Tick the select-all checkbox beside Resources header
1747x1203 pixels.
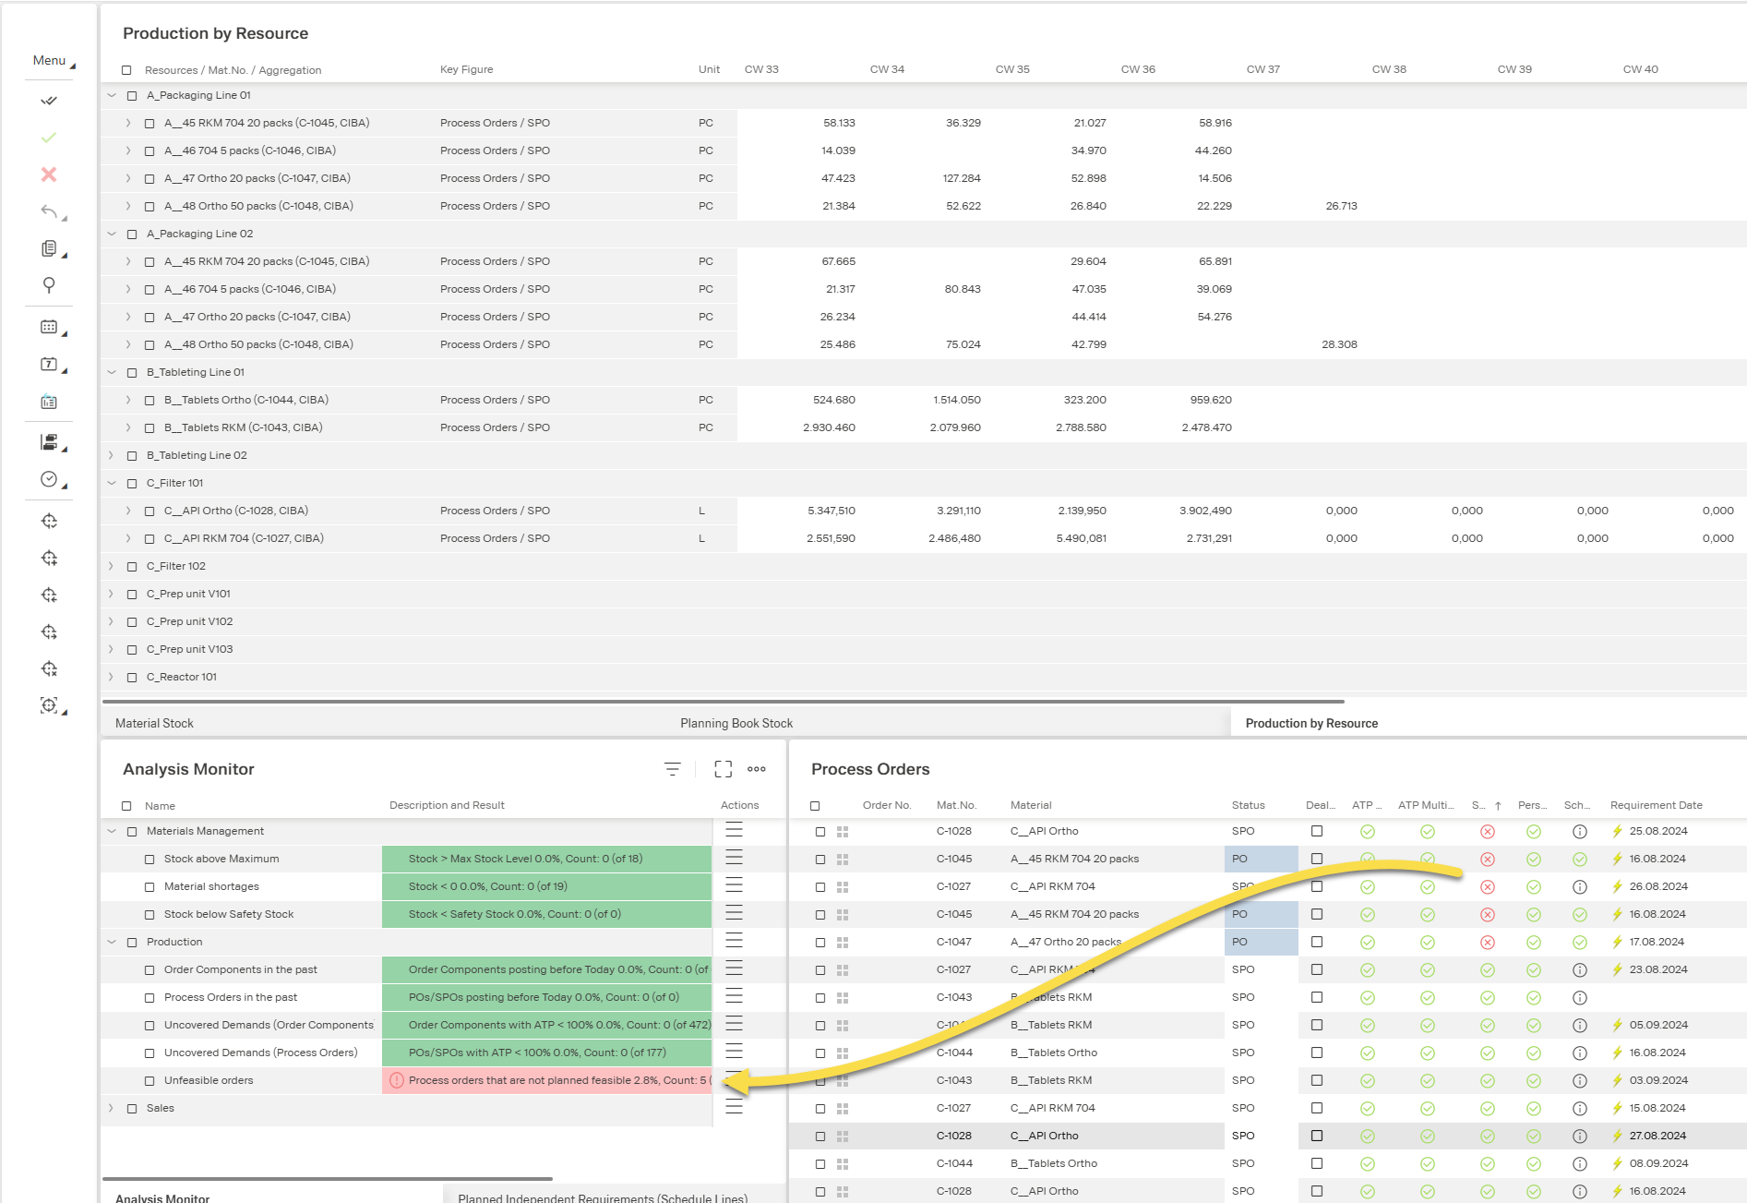click(126, 70)
